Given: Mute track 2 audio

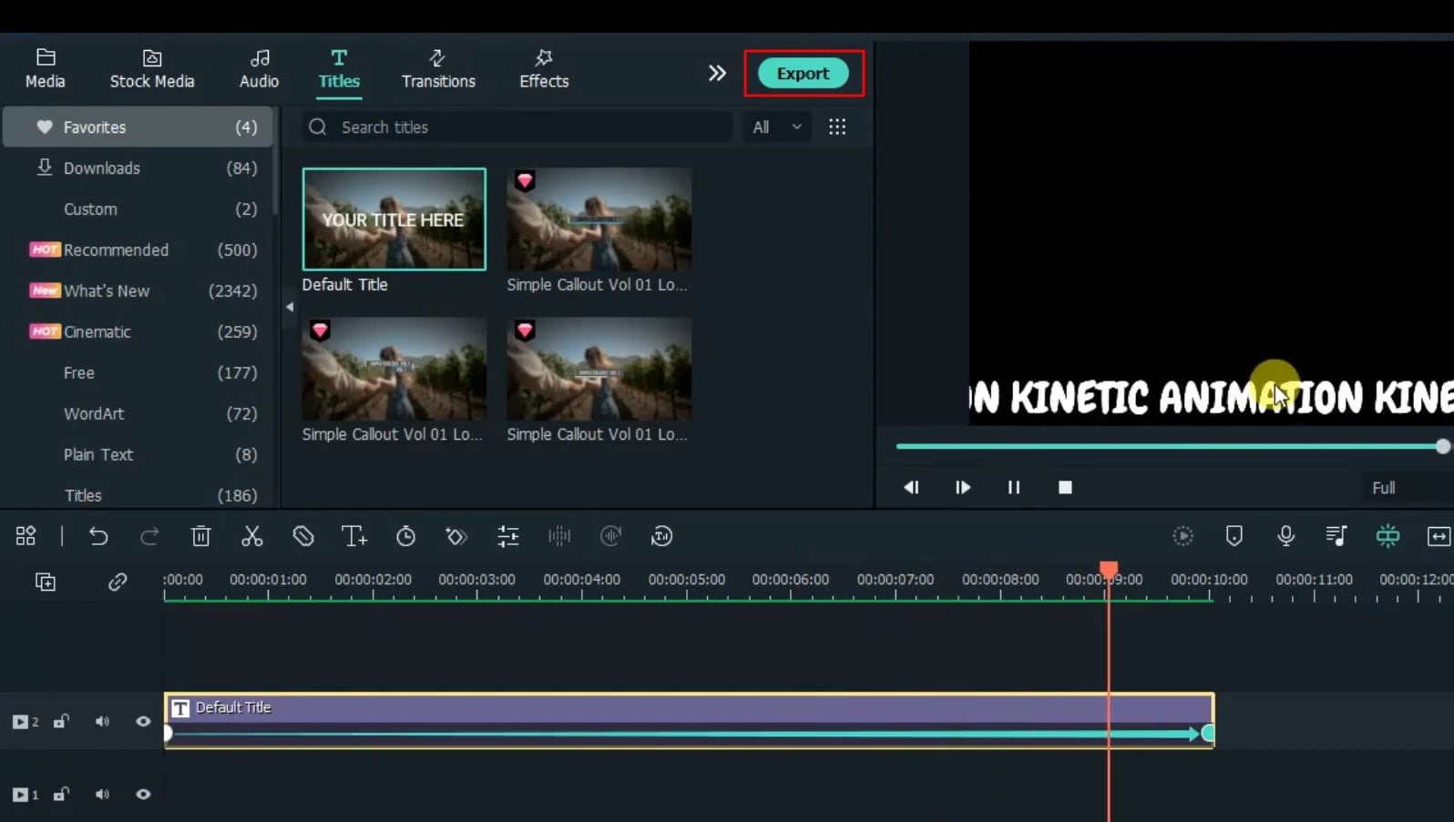Looking at the screenshot, I should click(102, 722).
